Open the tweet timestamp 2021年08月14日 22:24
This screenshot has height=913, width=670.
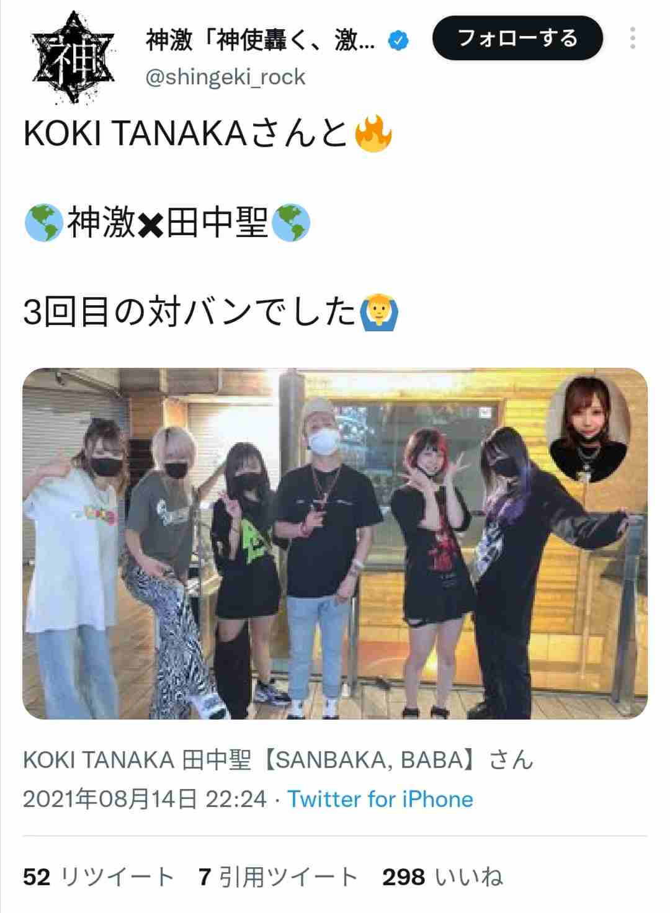point(145,799)
